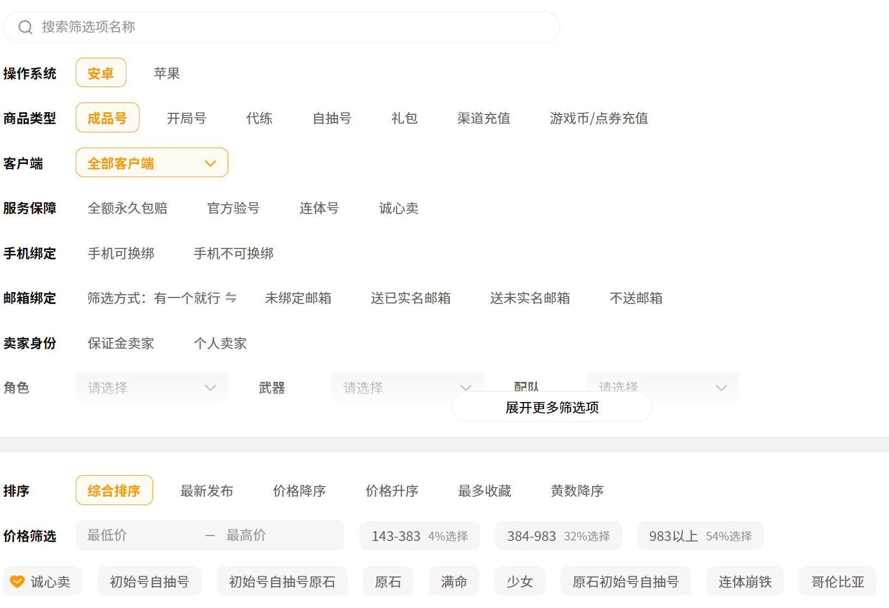The width and height of the screenshot is (889, 608).
Task: Select 苹果 operating system option
Action: click(x=166, y=74)
